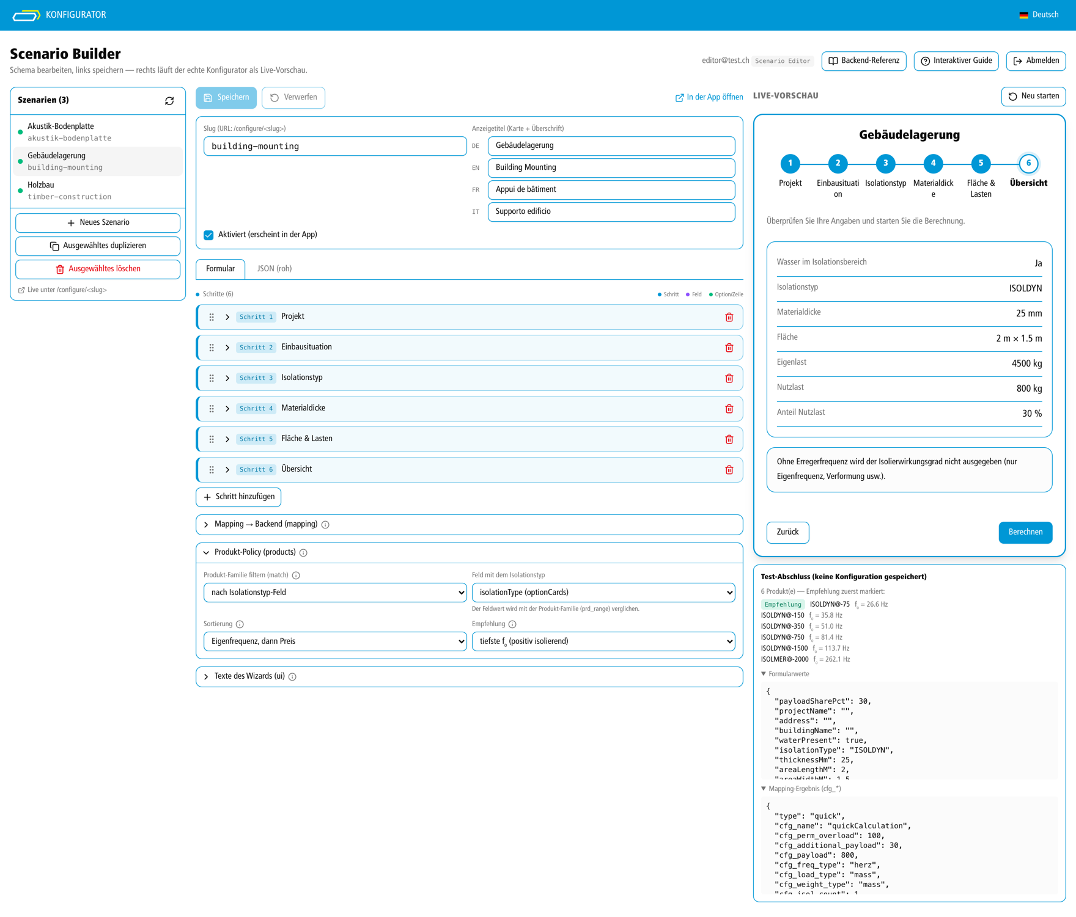The image size is (1076, 917).
Task: Select Holzbau scenario
Action: [98, 191]
